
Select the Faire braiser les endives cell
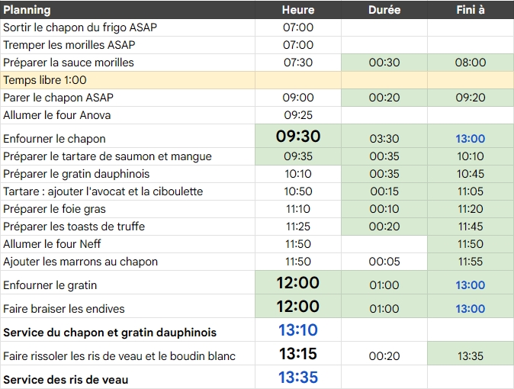tap(64, 309)
